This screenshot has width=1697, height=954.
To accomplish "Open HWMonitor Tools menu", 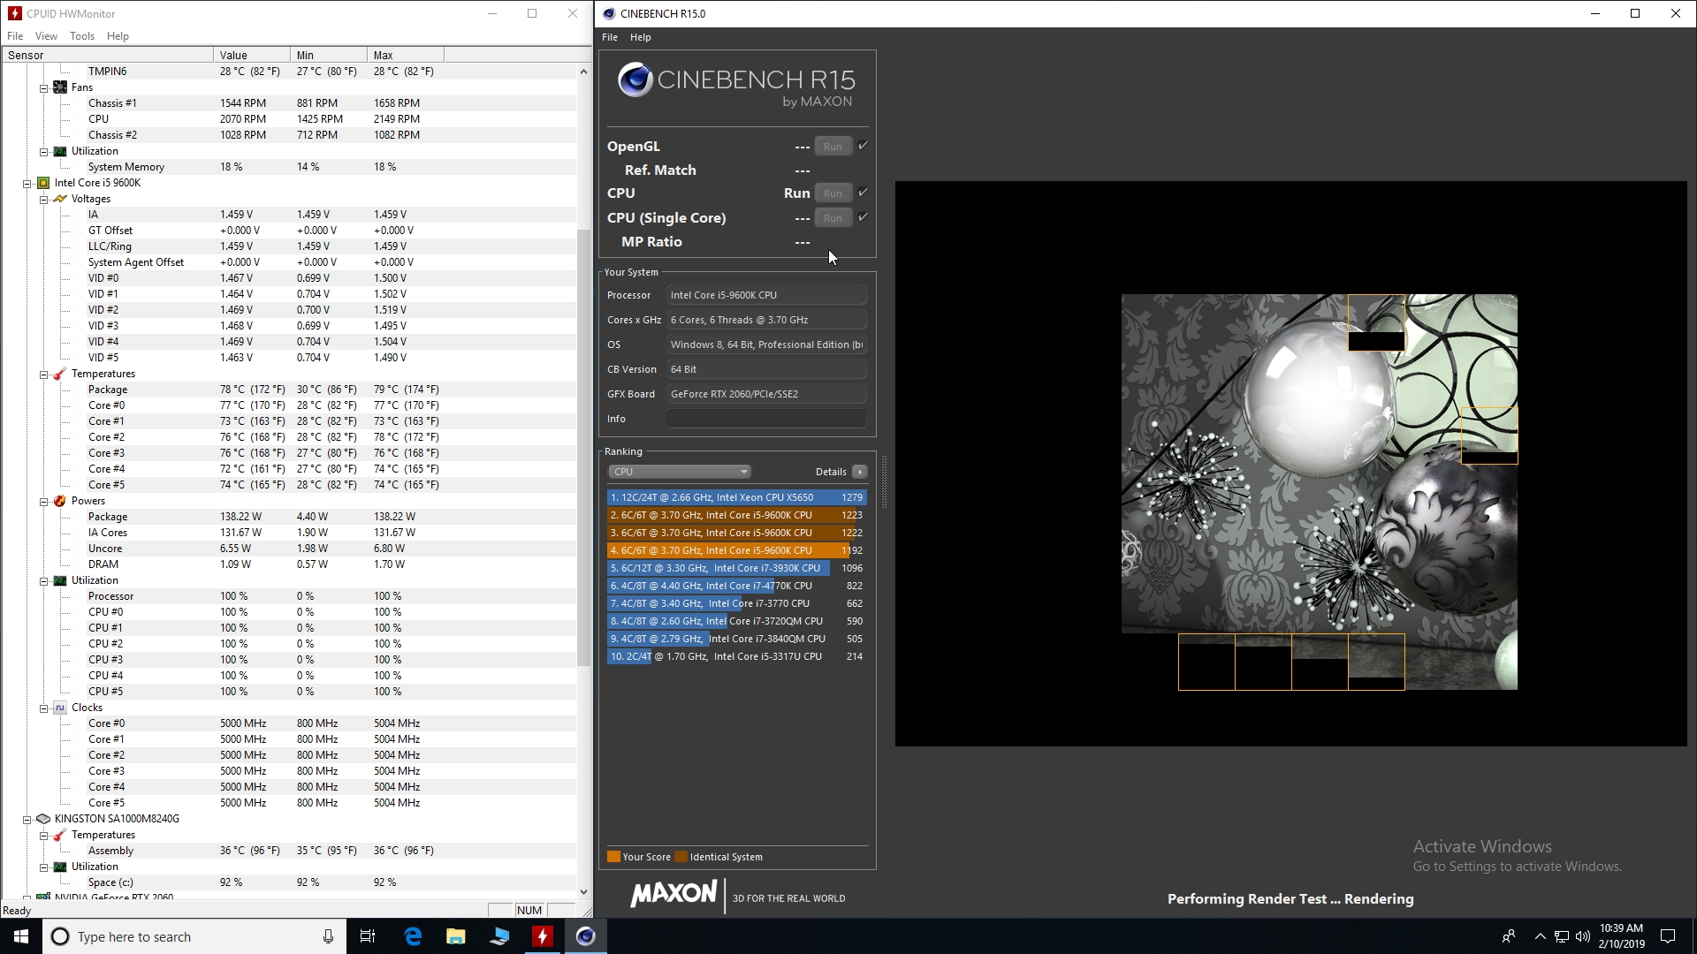I will tap(82, 36).
